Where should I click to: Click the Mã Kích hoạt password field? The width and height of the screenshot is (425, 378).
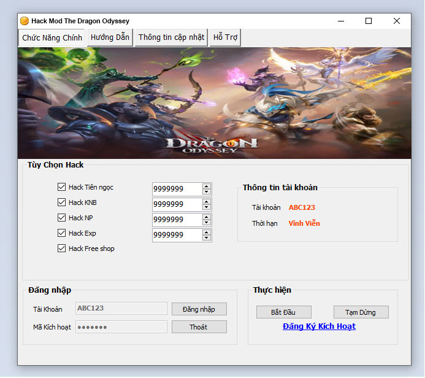tap(121, 327)
